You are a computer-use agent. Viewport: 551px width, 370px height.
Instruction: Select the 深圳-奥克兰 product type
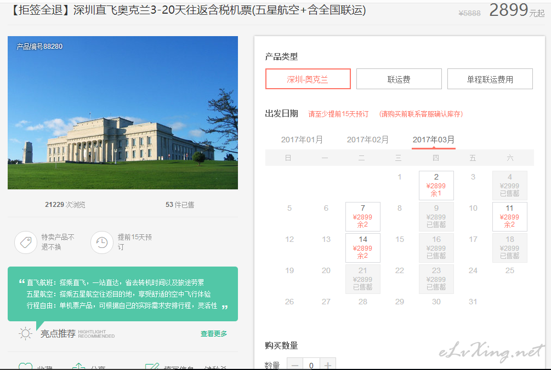[308, 79]
